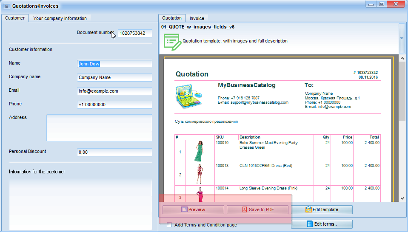Click the green quotation template icon

171,41
